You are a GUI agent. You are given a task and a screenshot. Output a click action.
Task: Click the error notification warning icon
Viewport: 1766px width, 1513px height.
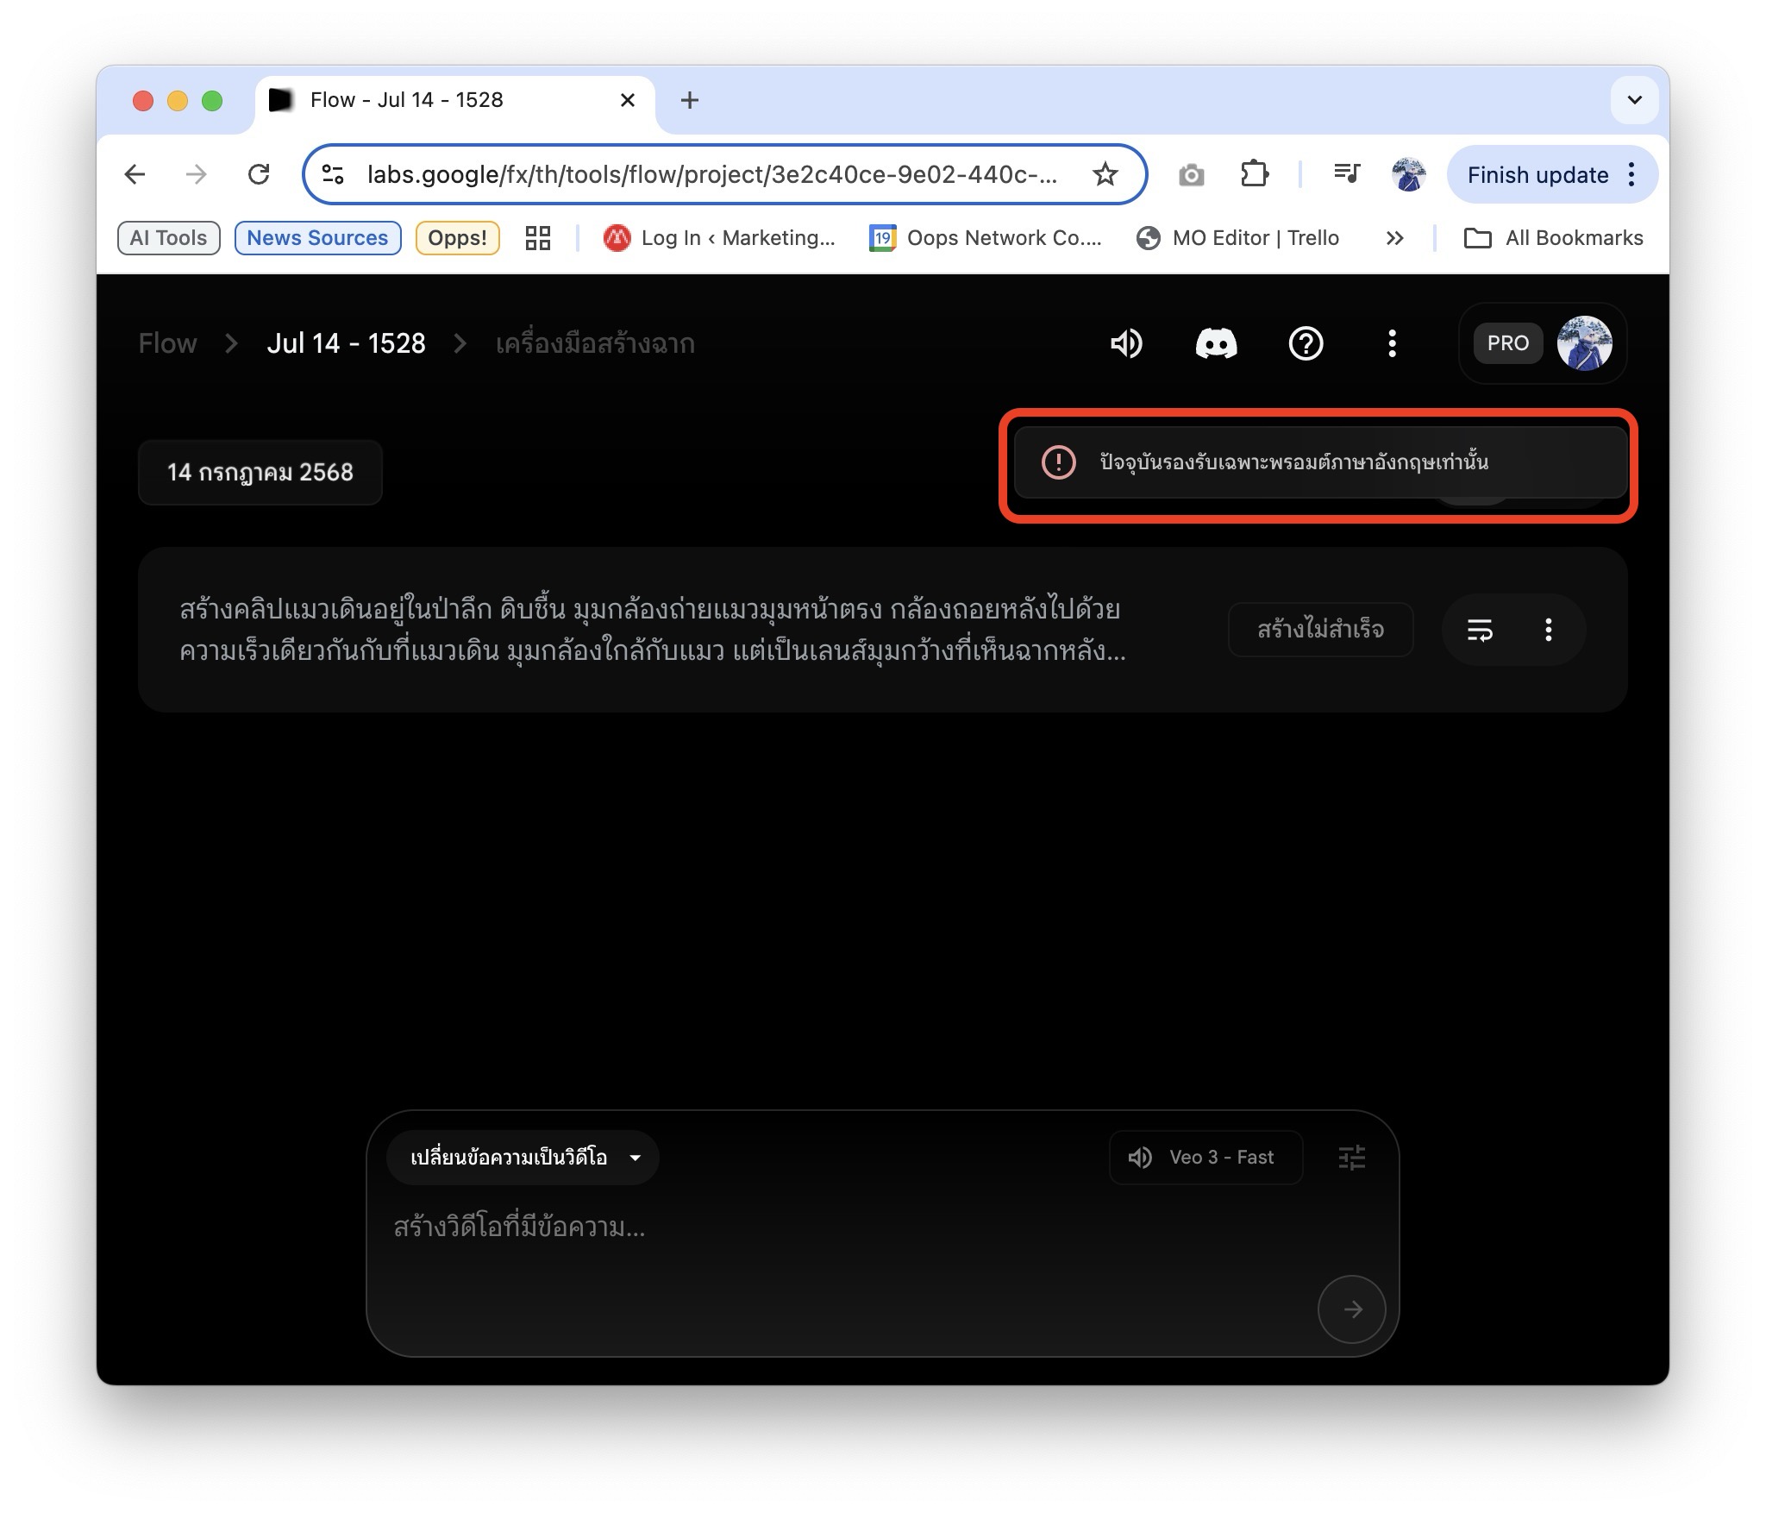[x=1058, y=462]
